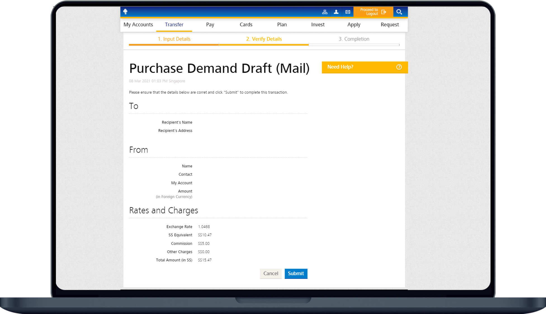This screenshot has height=314, width=546.
Task: Select the Transfer menu tab
Action: (x=174, y=25)
